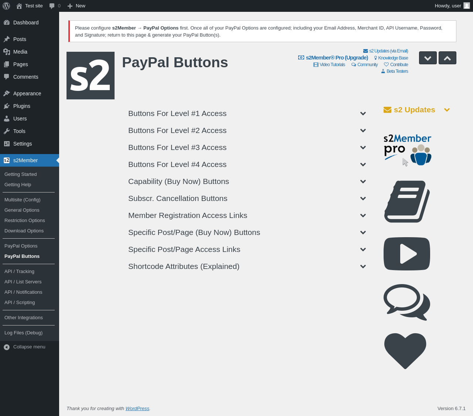The height and width of the screenshot is (416, 473).
Task: Follow the WordPress footer link
Action: click(137, 408)
